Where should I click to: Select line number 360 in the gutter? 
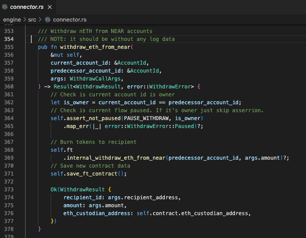[x=8, y=87]
